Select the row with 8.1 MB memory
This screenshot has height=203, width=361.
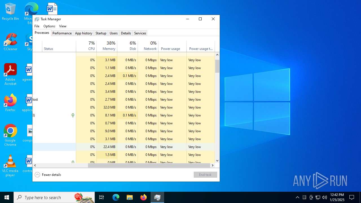[x=124, y=115]
